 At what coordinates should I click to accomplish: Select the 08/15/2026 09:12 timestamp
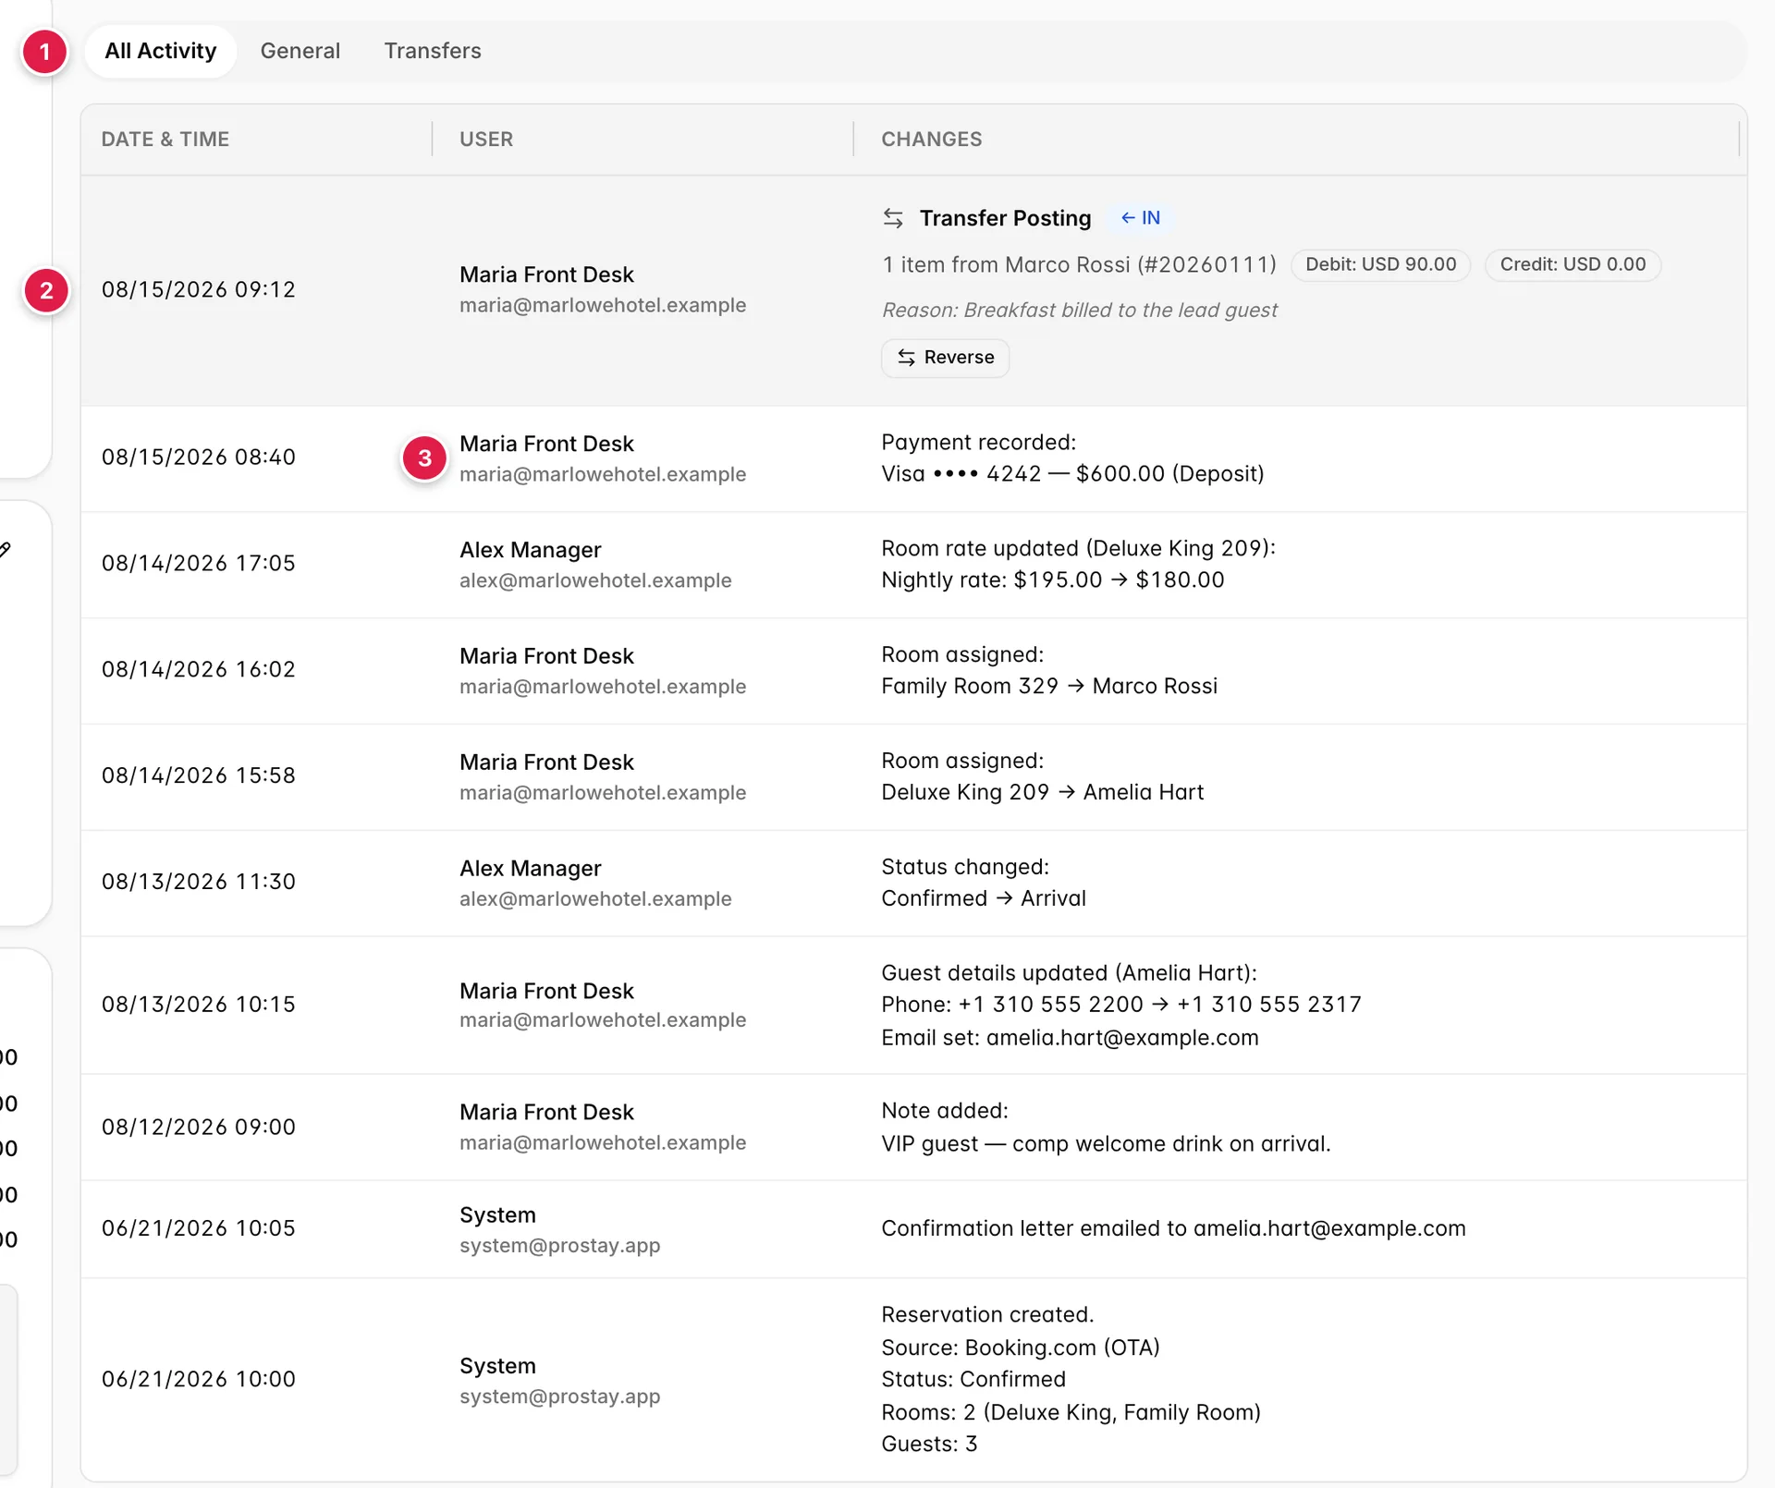click(x=199, y=289)
